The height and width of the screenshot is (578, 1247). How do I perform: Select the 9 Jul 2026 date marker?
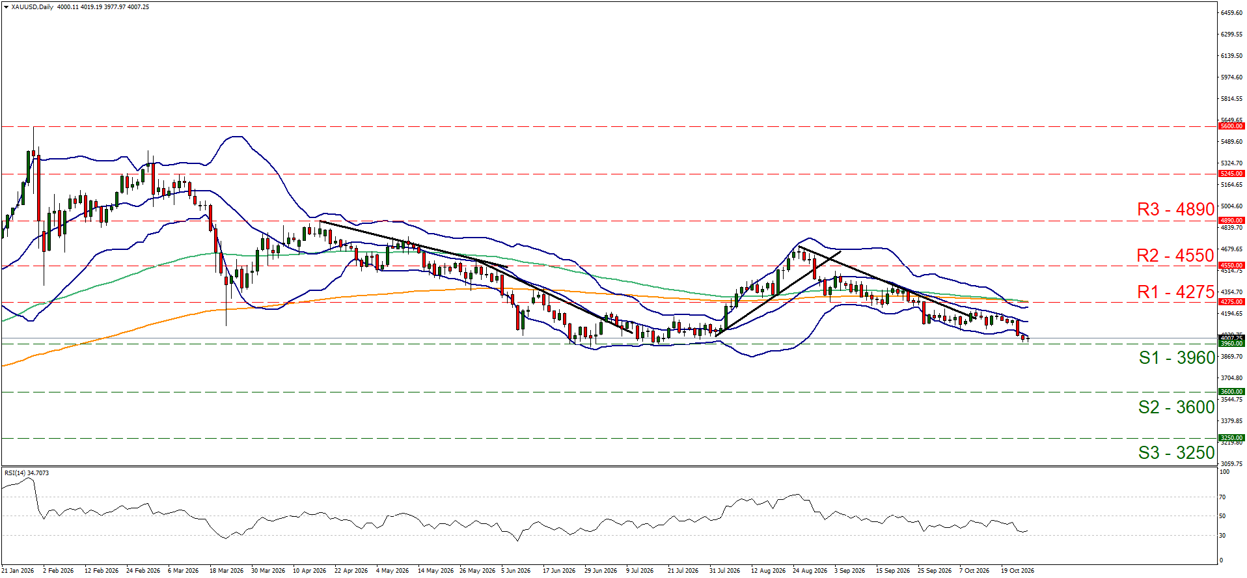(x=640, y=571)
